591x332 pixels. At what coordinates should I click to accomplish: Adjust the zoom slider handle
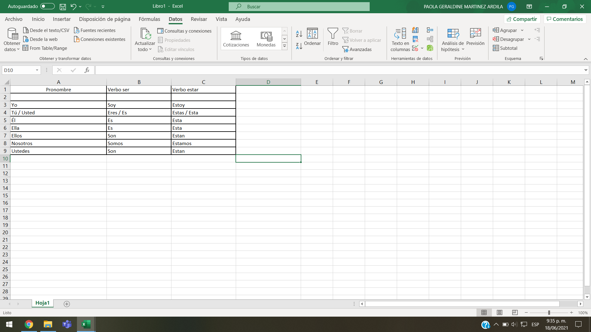click(x=549, y=313)
